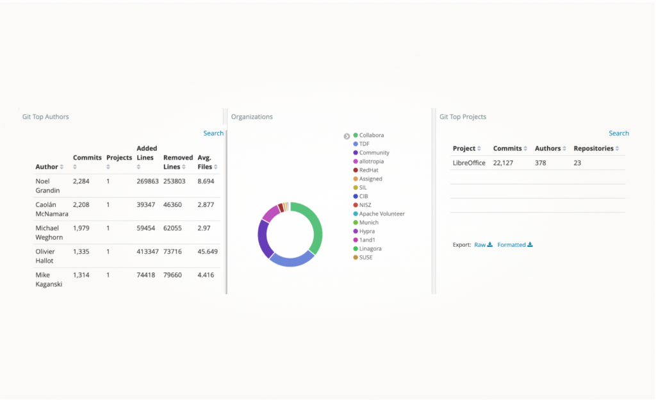Sort authors table by Removed Lines

(x=184, y=167)
